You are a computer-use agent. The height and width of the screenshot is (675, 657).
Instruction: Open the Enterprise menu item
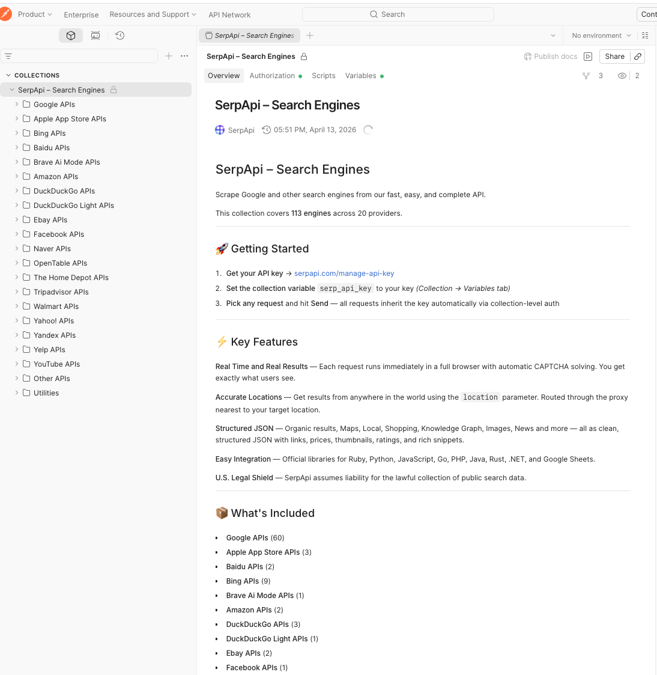[81, 14]
